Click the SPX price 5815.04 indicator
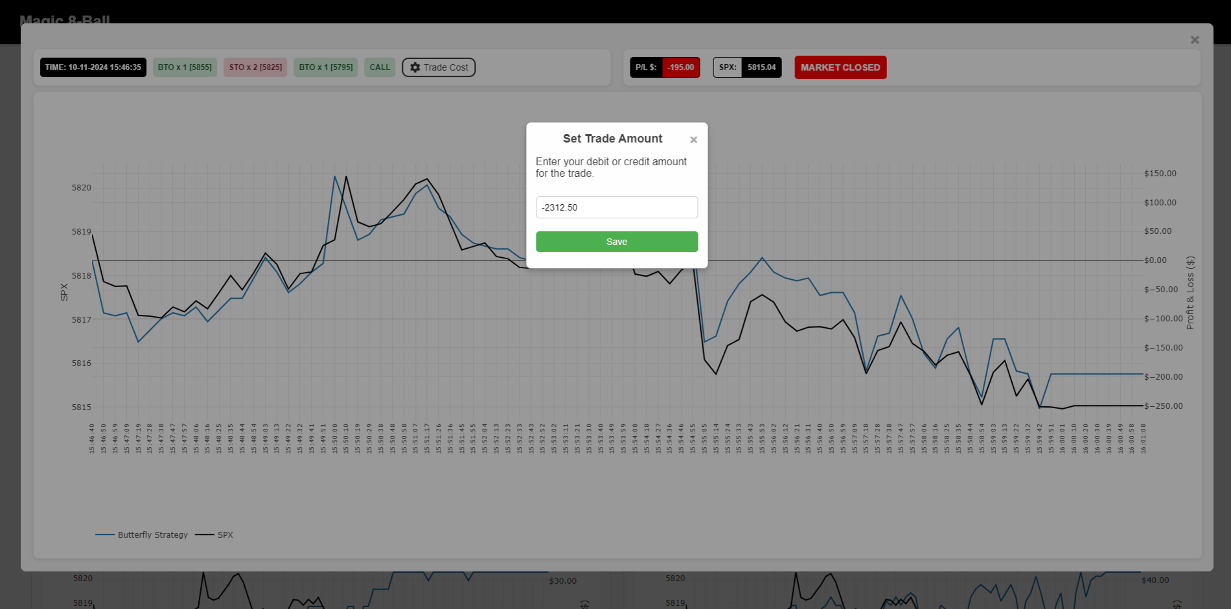Screen dimensions: 1231x609 [x=761, y=67]
